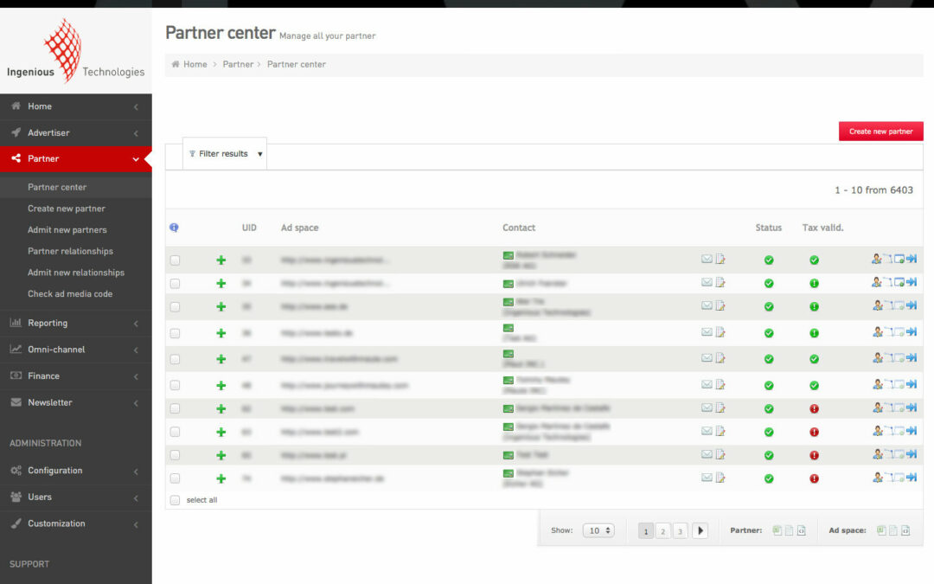Enable the 'select all' checkbox
This screenshot has width=934, height=584.
pyautogui.click(x=176, y=500)
